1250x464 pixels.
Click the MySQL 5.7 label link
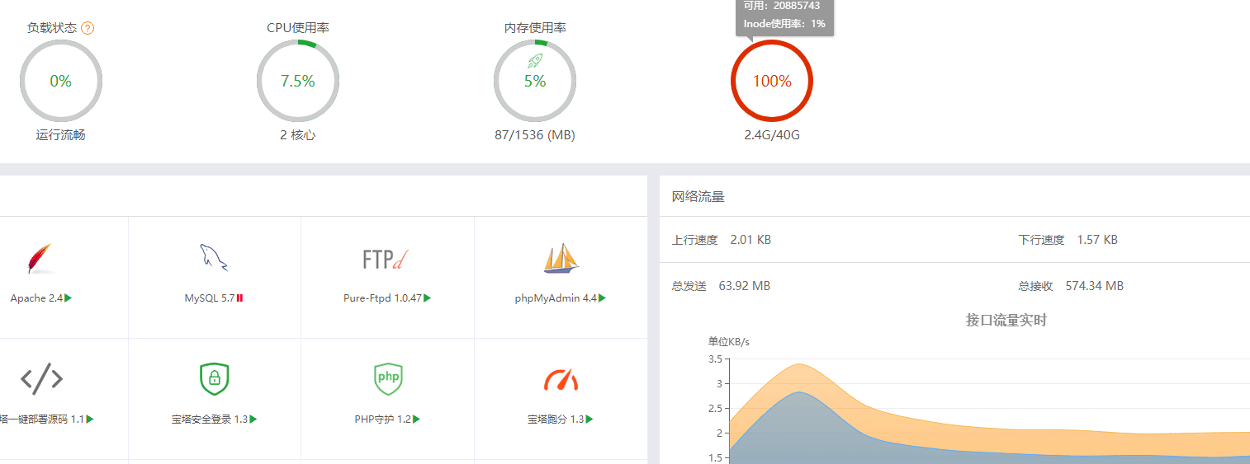coord(210,298)
